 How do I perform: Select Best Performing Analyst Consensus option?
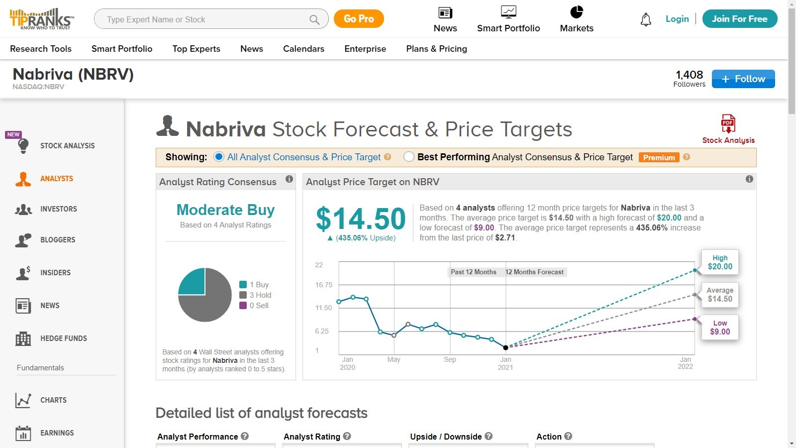(x=409, y=157)
